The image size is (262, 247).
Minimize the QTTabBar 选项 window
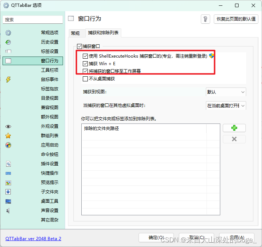click(221, 5)
